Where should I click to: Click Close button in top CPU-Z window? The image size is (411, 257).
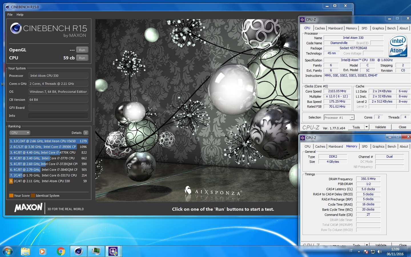pyautogui.click(x=402, y=127)
